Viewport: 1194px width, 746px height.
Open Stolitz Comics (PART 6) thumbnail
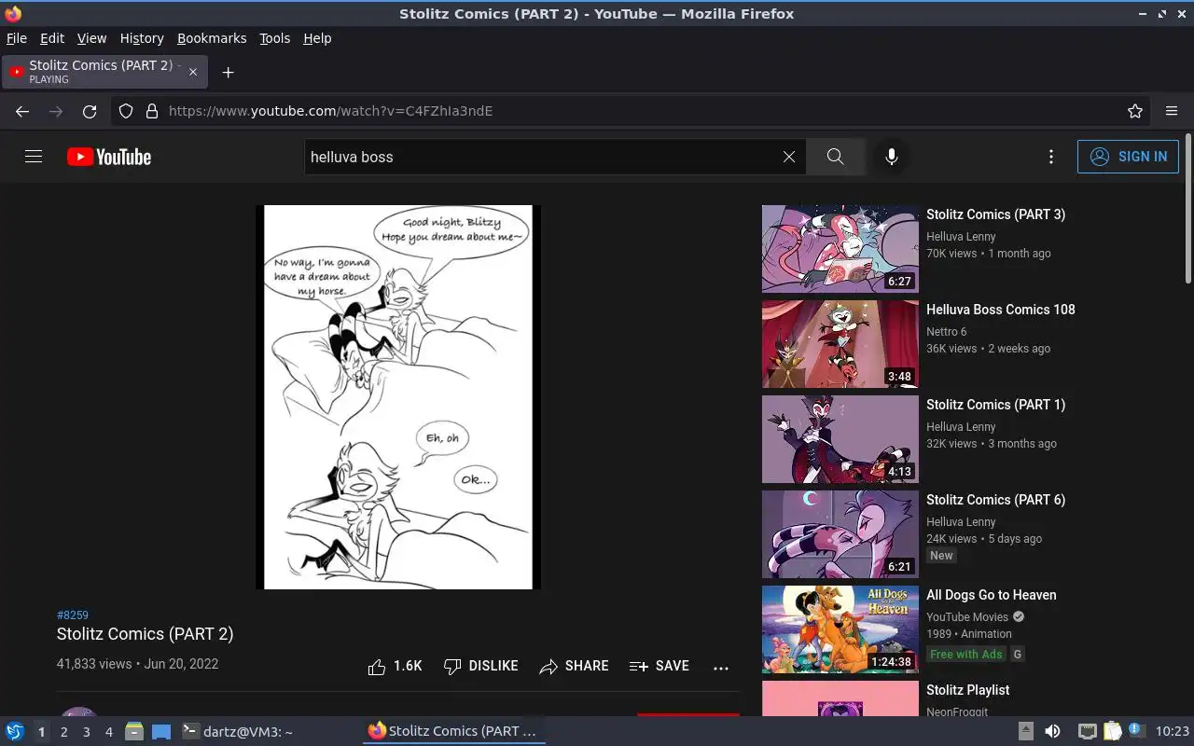[840, 534]
